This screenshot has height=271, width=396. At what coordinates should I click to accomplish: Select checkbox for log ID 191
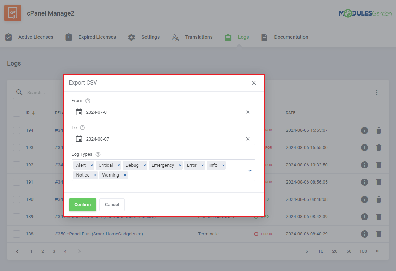click(x=17, y=182)
